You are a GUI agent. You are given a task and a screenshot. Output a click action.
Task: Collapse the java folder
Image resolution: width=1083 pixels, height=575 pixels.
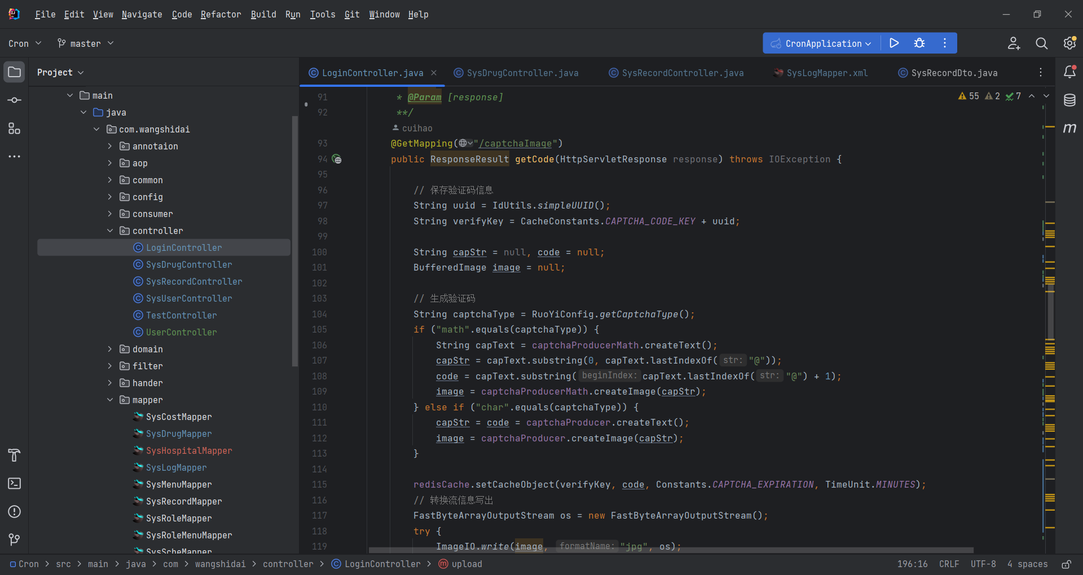pyautogui.click(x=83, y=112)
